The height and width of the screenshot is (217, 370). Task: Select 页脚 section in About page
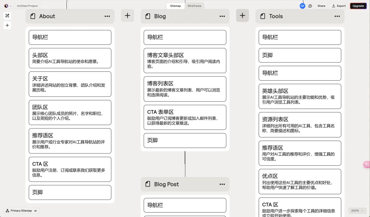tap(70, 192)
